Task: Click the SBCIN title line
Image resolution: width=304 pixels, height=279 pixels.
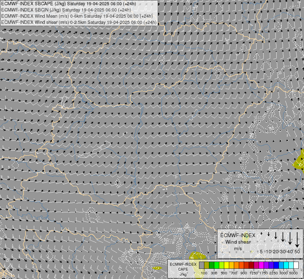Action: [66, 10]
